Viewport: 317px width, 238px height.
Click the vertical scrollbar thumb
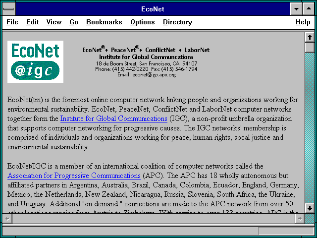(310, 47)
